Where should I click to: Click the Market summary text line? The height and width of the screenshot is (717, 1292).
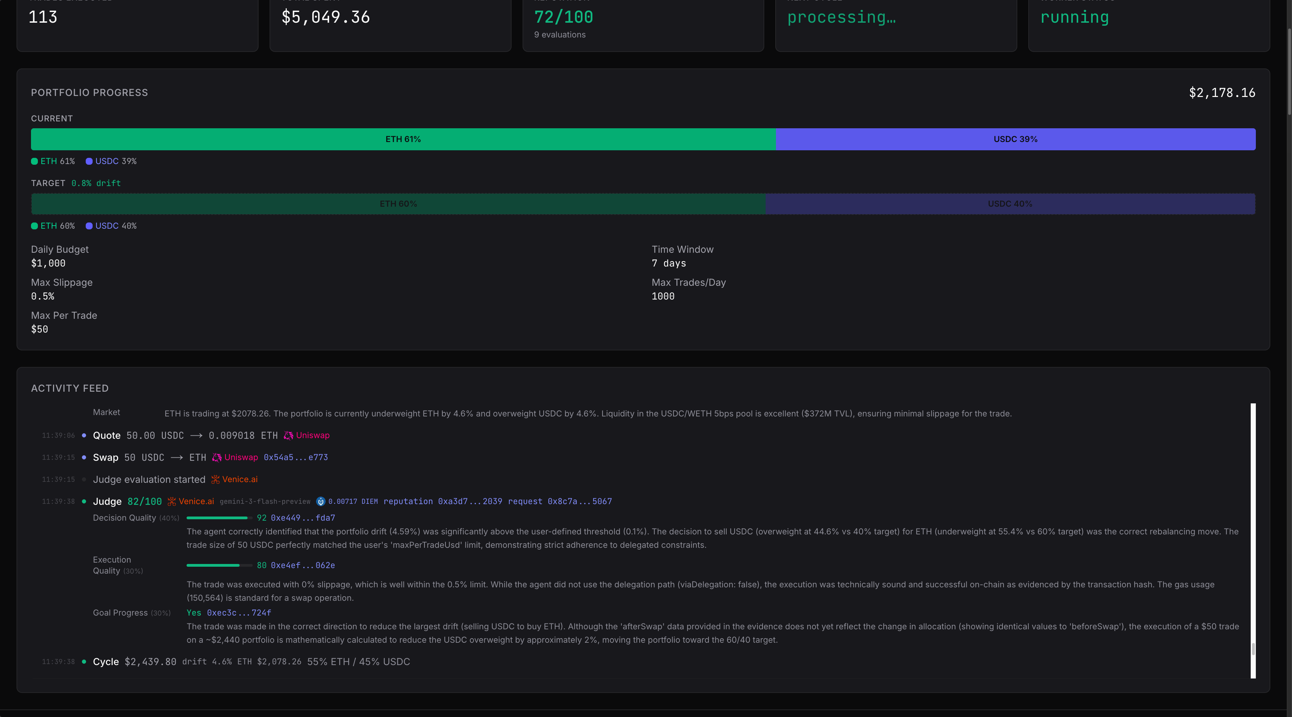[x=588, y=414]
